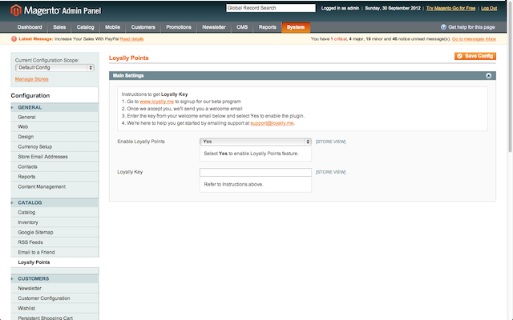Click the Manage Stores link
The width and height of the screenshot is (513, 320).
[x=32, y=79]
